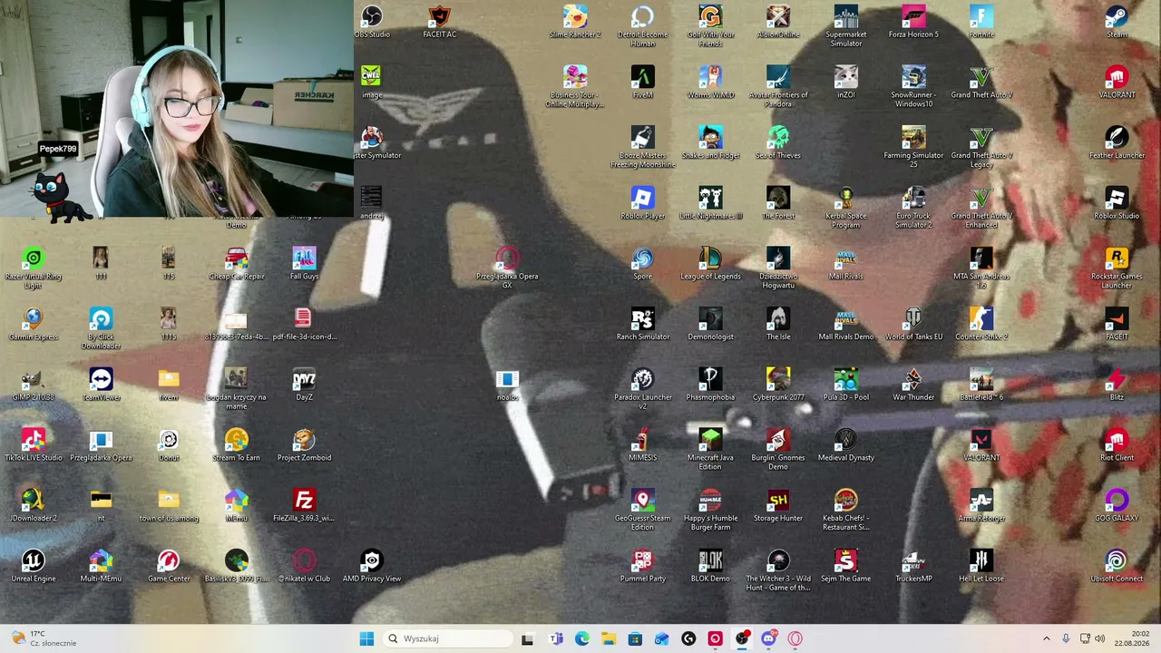Open the League of Legends icon
The image size is (1161, 653).
(710, 264)
